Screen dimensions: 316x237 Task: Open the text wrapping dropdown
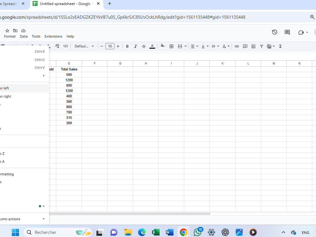[216, 46]
